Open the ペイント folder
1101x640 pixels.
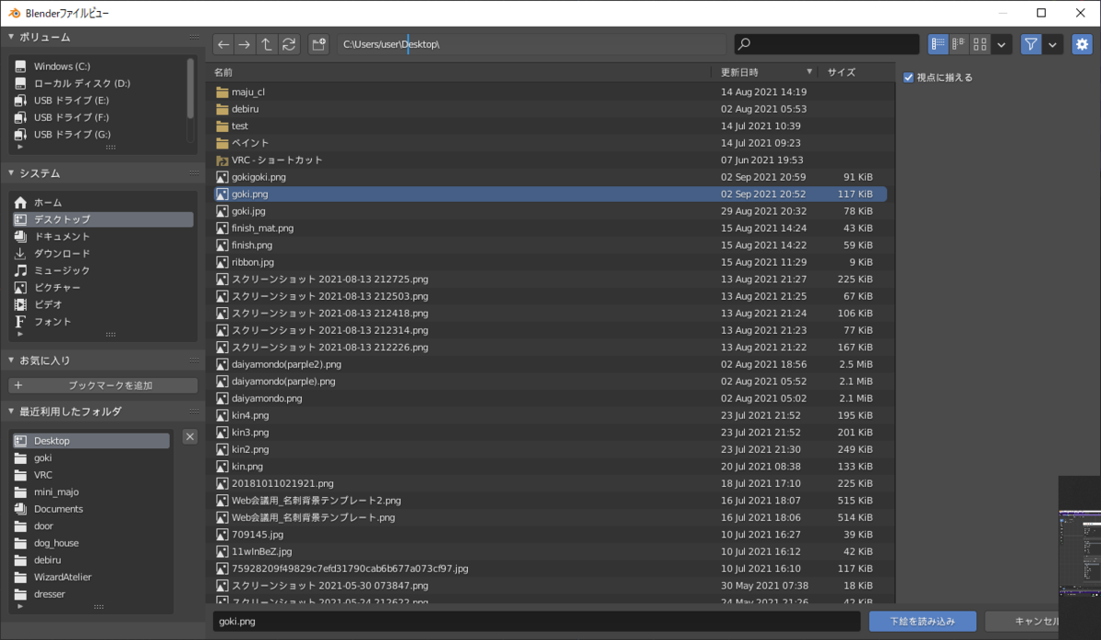click(550, 143)
